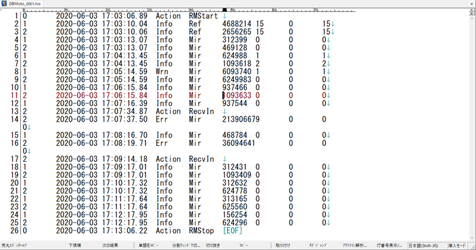Click the value 469128 on line 5
This screenshot has height=250, width=476.
[x=235, y=48]
